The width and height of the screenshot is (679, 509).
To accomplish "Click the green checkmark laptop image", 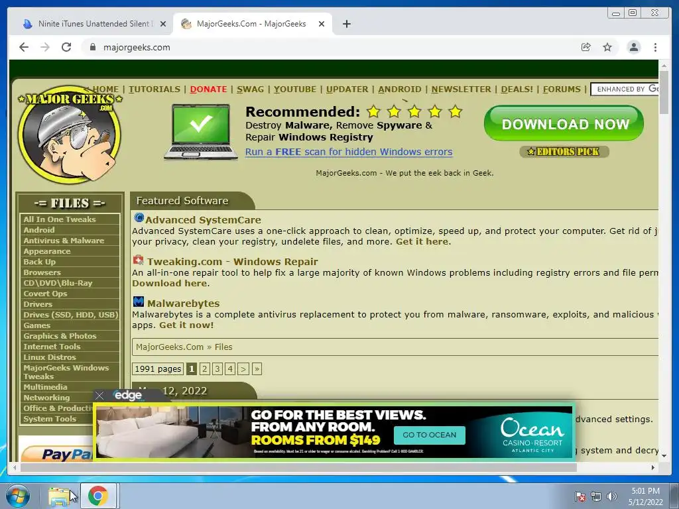I will coord(201,132).
